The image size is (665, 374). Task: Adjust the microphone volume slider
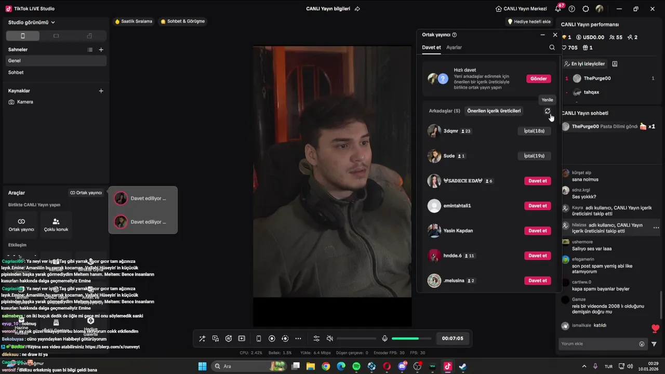(x=410, y=339)
